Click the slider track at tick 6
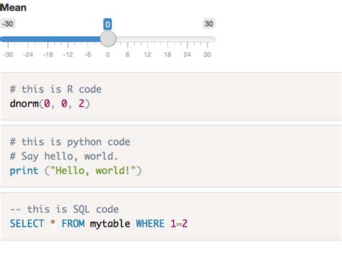Image resolution: width=342 pixels, height=262 pixels. tap(128, 39)
